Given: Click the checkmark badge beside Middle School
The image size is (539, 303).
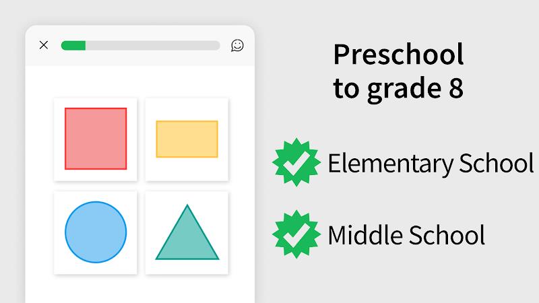Looking at the screenshot, I should click(296, 234).
